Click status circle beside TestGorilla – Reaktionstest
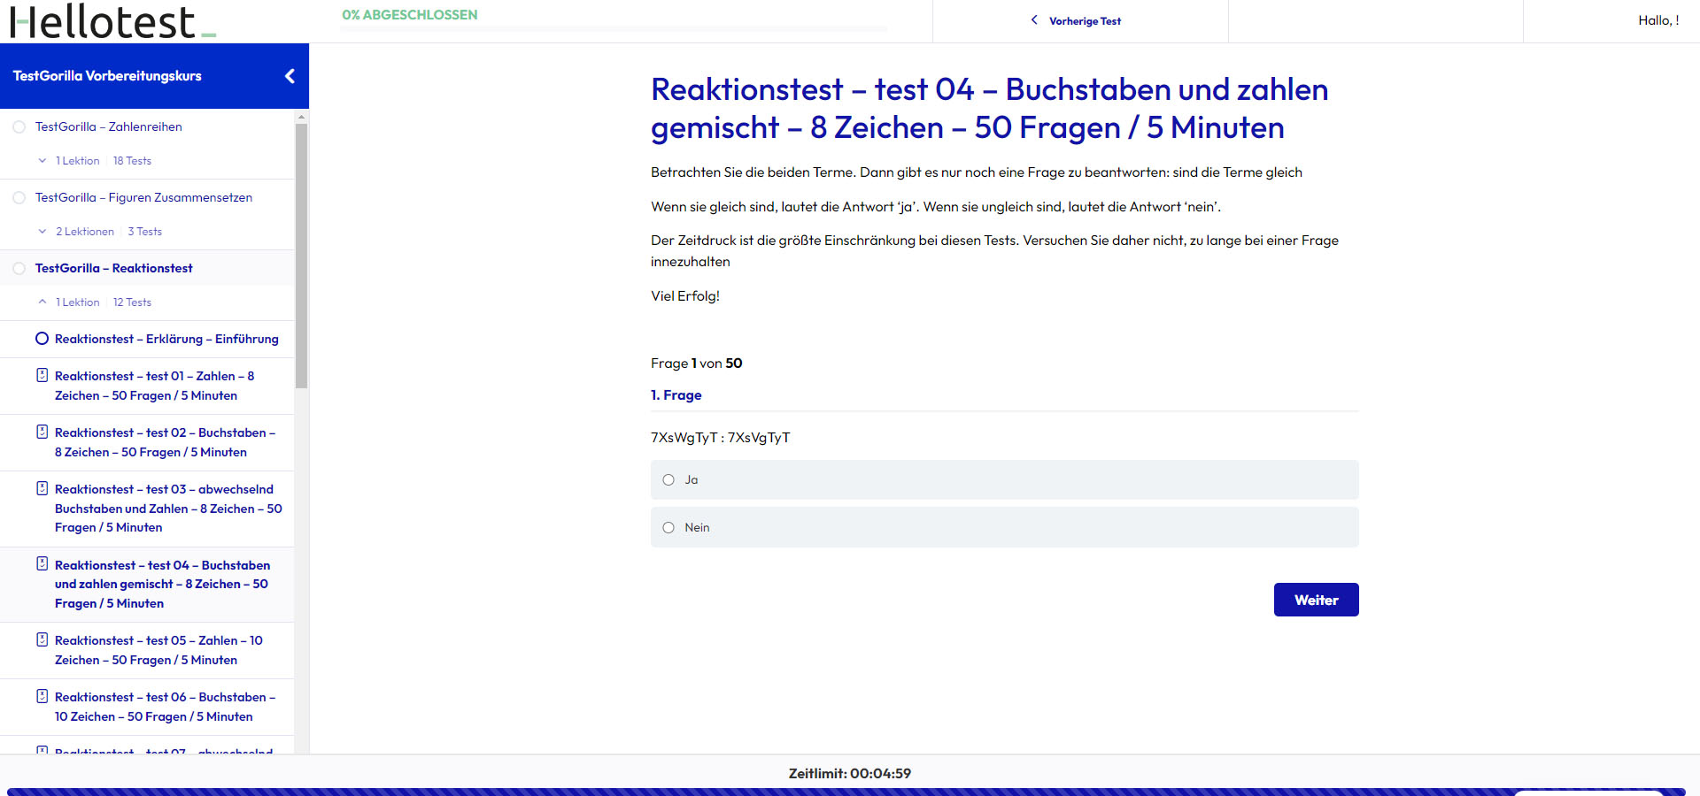1700x796 pixels. click(19, 268)
